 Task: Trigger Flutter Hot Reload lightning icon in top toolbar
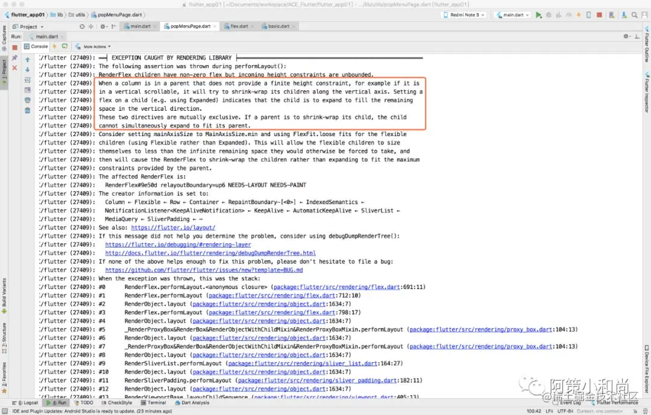[579, 15]
